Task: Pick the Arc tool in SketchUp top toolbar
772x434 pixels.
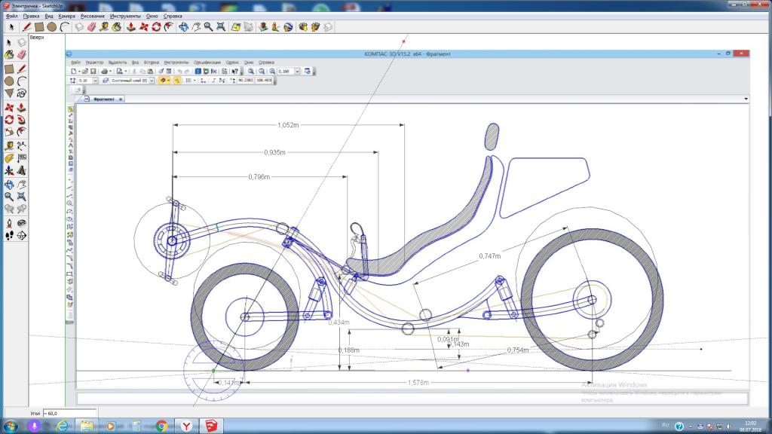Action: (x=64, y=27)
